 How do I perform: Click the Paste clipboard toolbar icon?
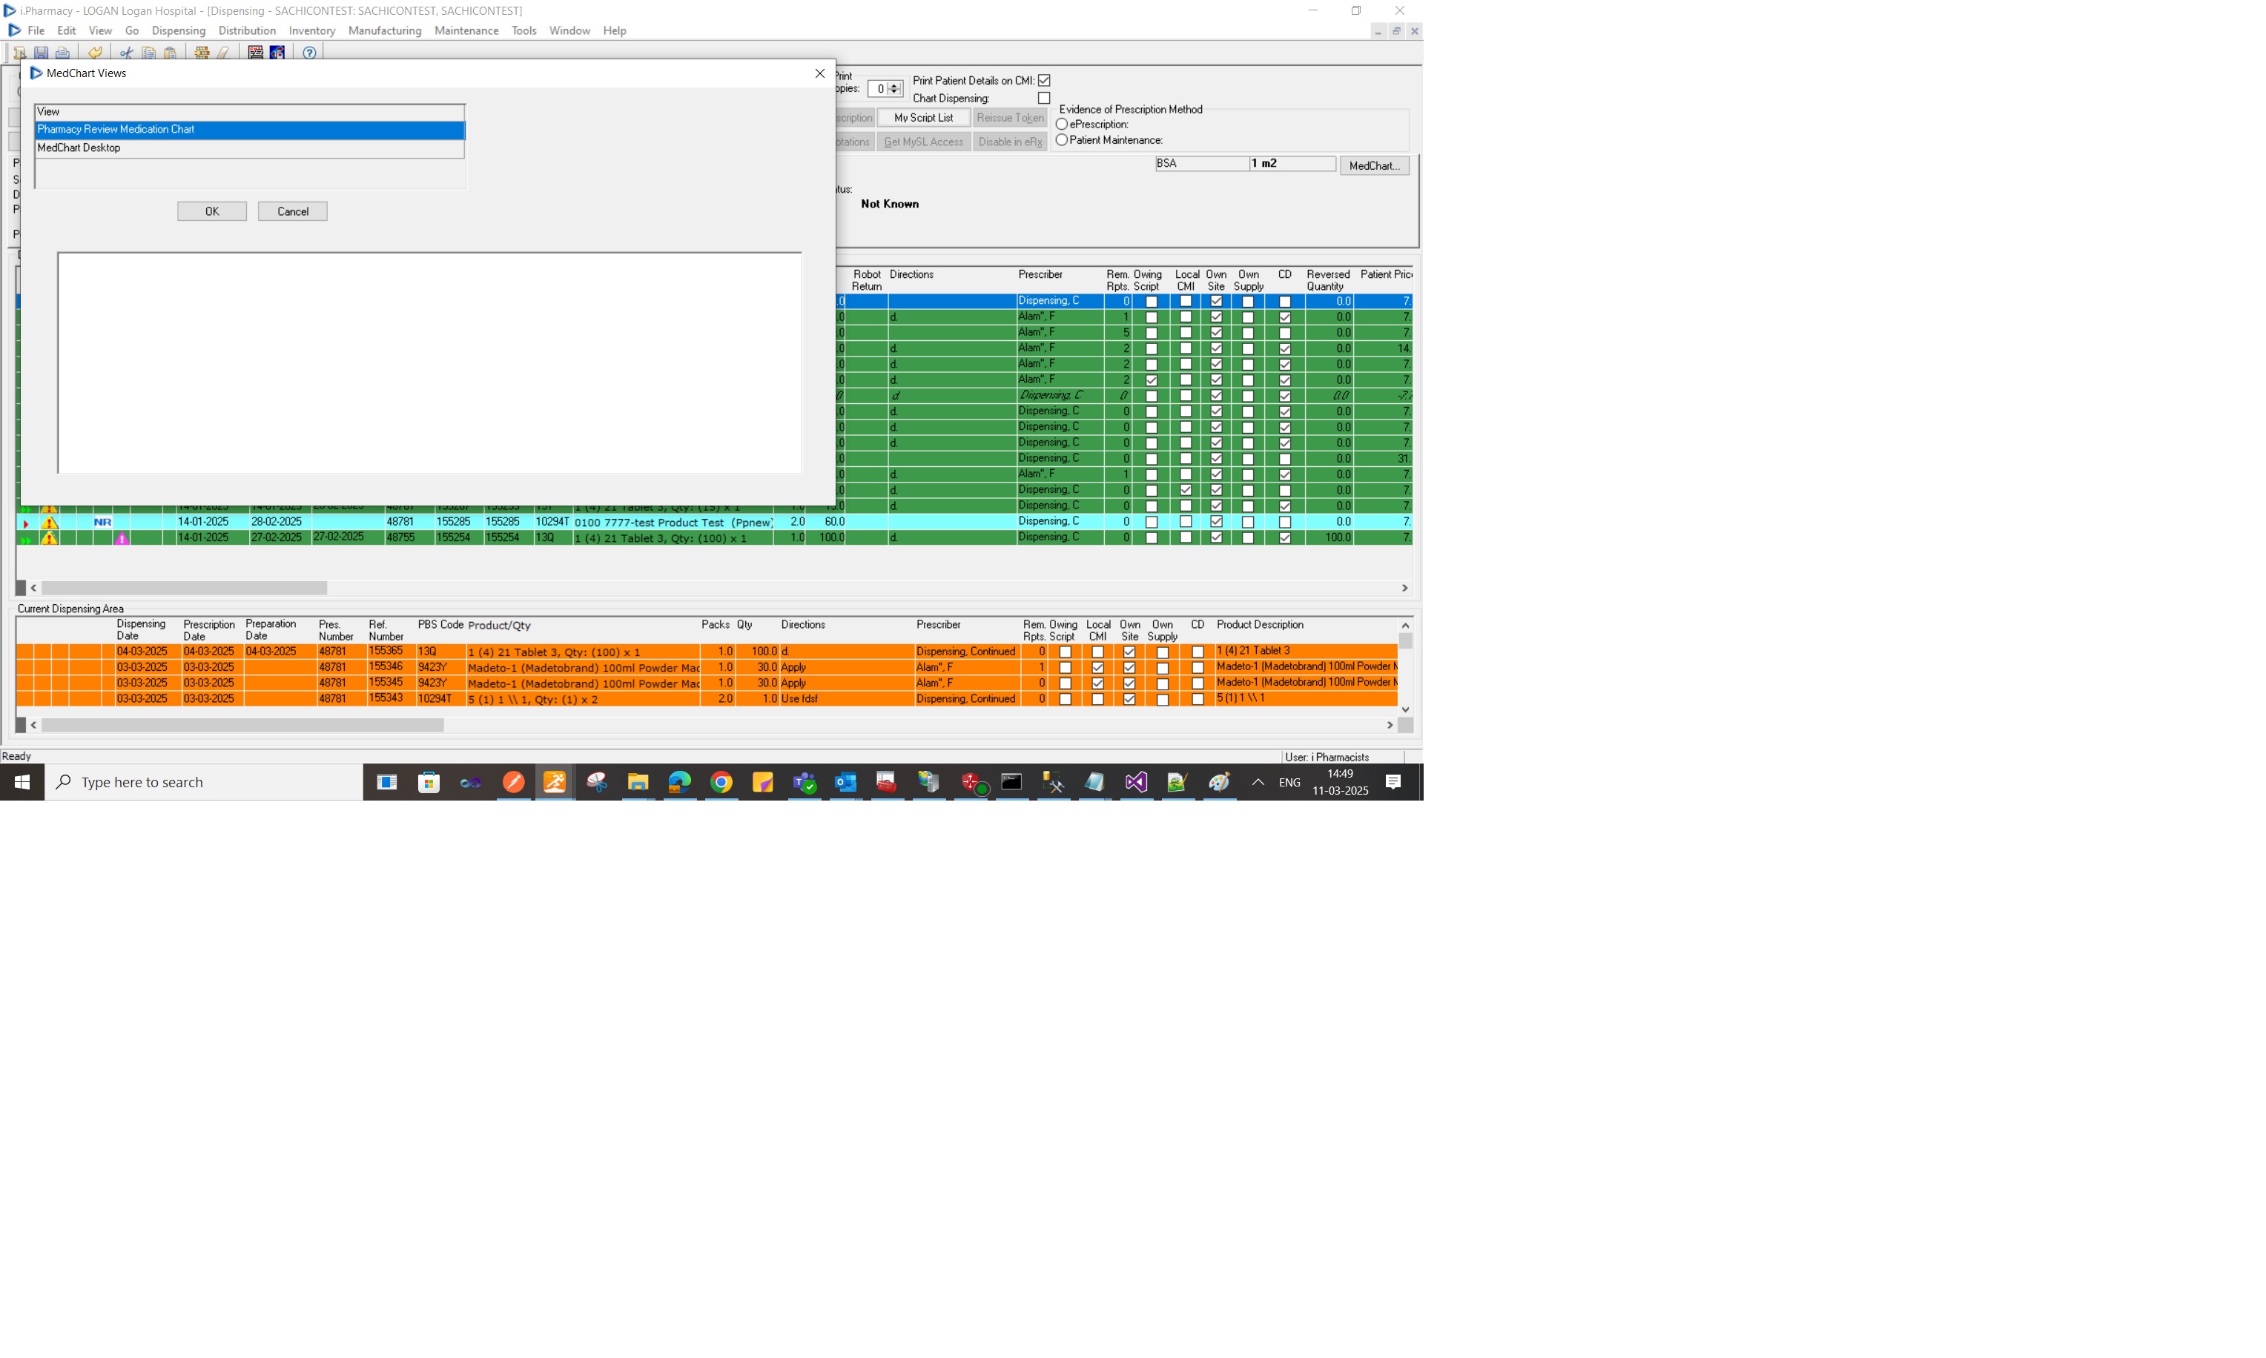pyautogui.click(x=171, y=53)
